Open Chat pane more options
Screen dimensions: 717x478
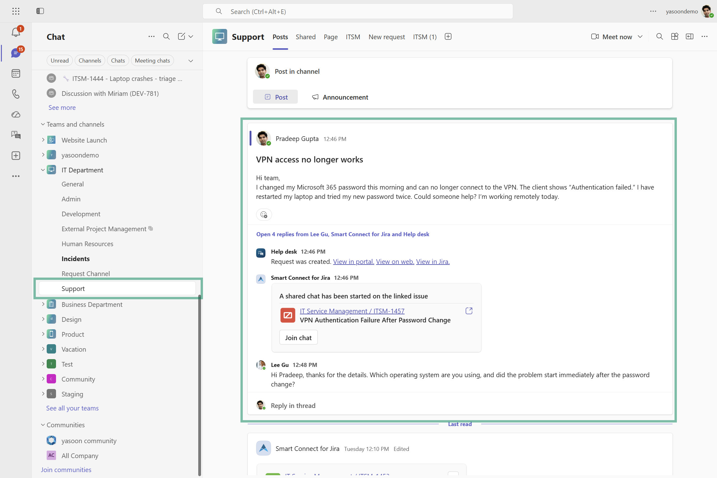(152, 37)
